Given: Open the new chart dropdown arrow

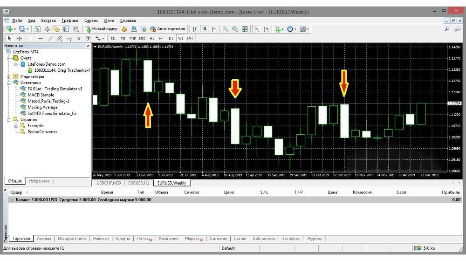Looking at the screenshot, I should pyautogui.click(x=14, y=29).
